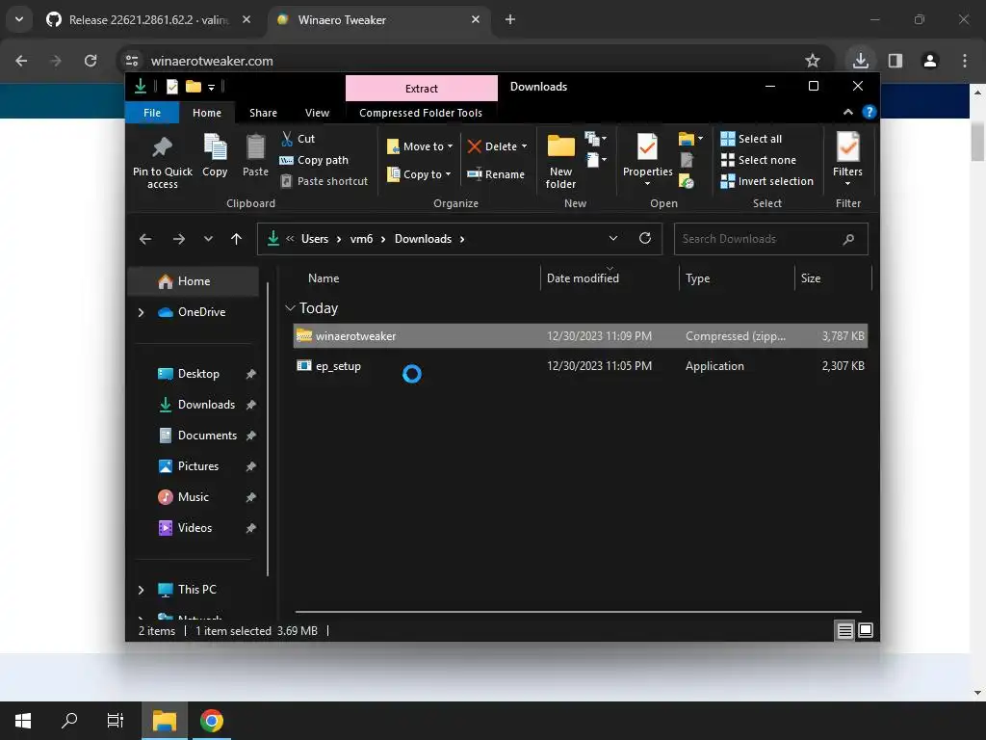
Task: Click Select all in ribbon
Action: pyautogui.click(x=751, y=139)
